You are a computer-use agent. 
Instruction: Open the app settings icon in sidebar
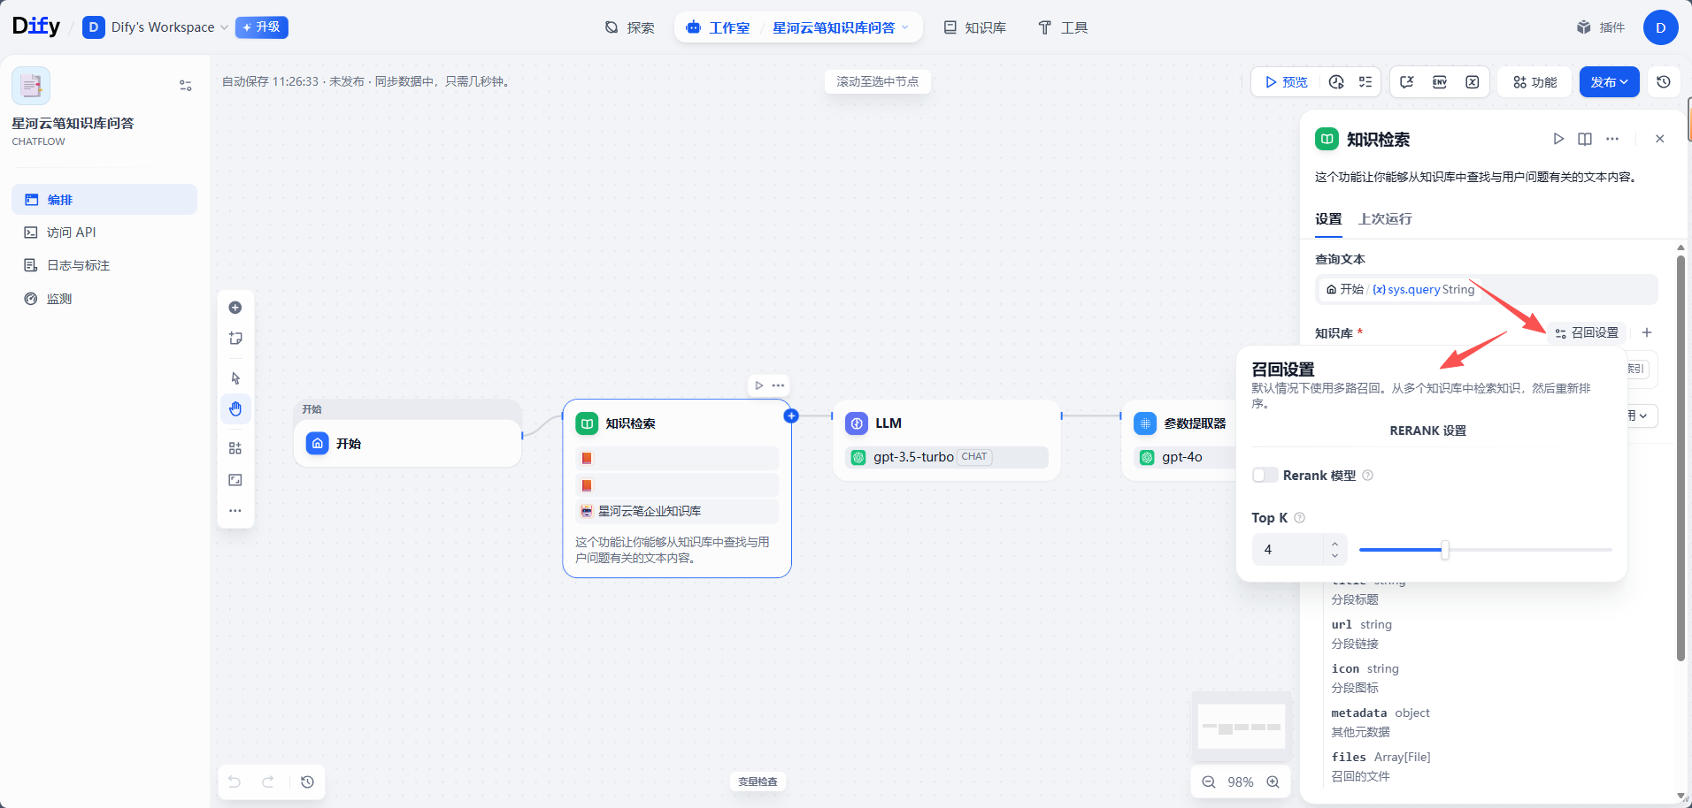pos(186,86)
